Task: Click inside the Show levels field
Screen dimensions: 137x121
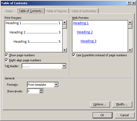Action: tap(33, 91)
